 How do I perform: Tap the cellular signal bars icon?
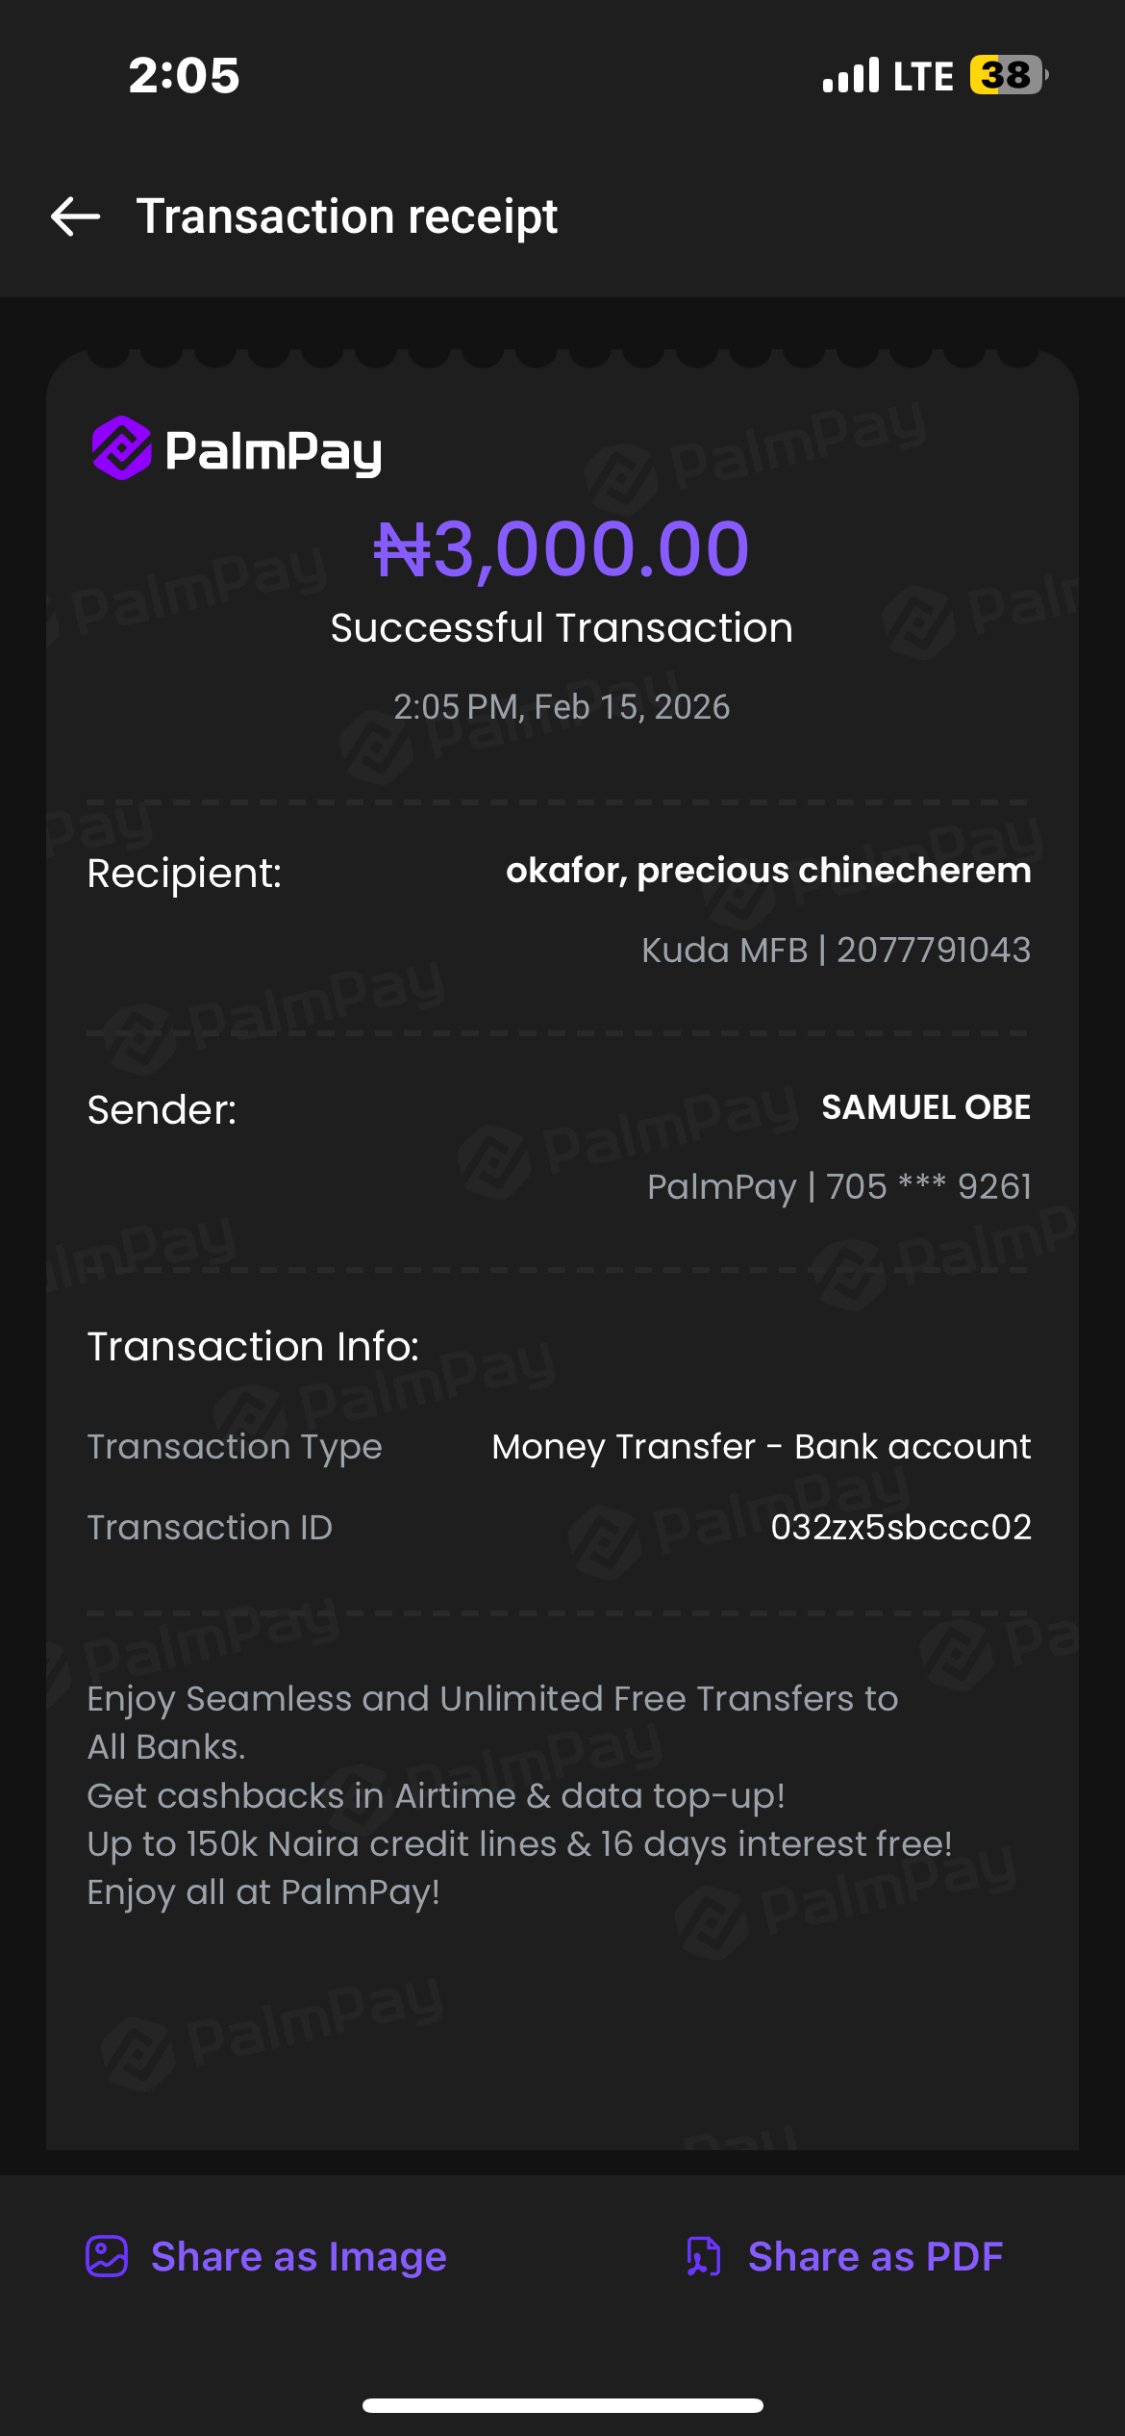point(851,76)
